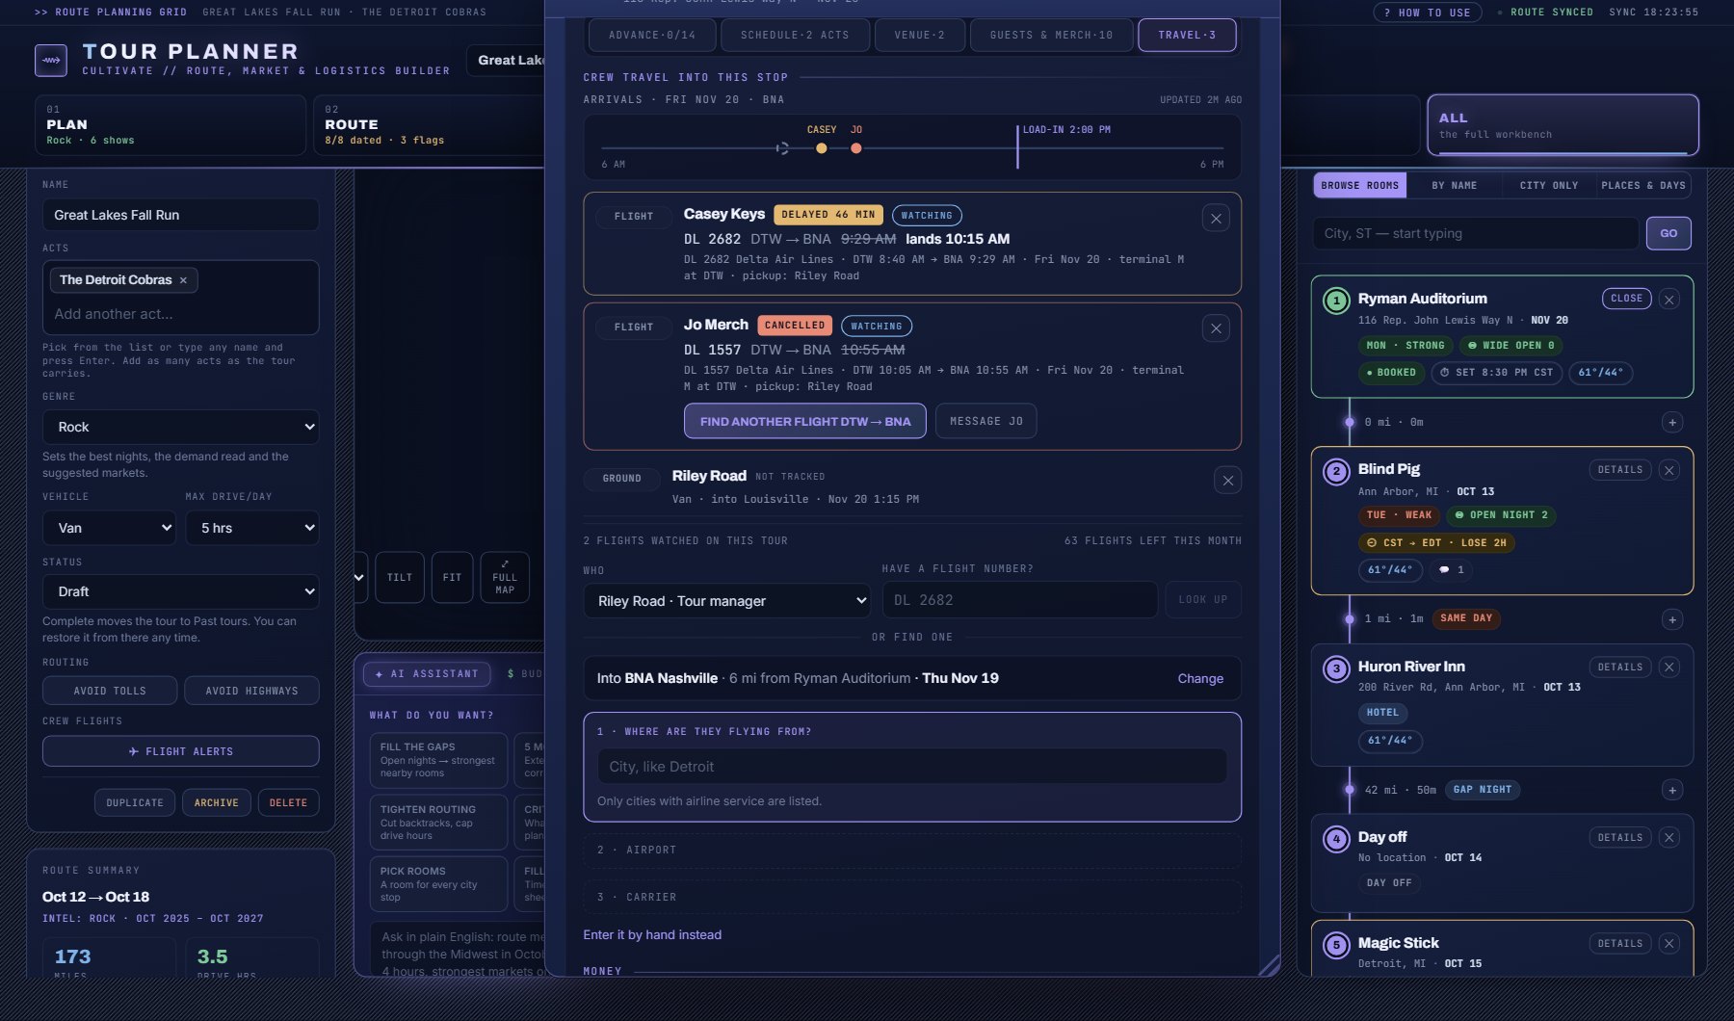
Task: Open the Genre Rock dropdown
Action: click(x=180, y=427)
